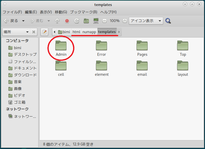Click the 戻る back button
The width and height of the screenshot is (205, 149).
coord(11,21)
